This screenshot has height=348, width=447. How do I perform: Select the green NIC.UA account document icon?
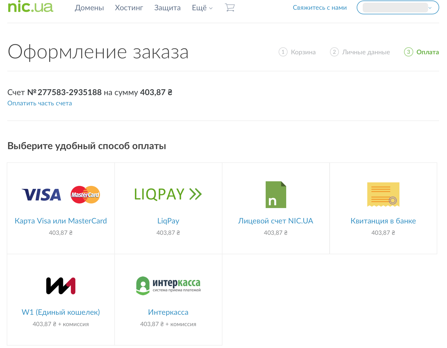click(276, 195)
